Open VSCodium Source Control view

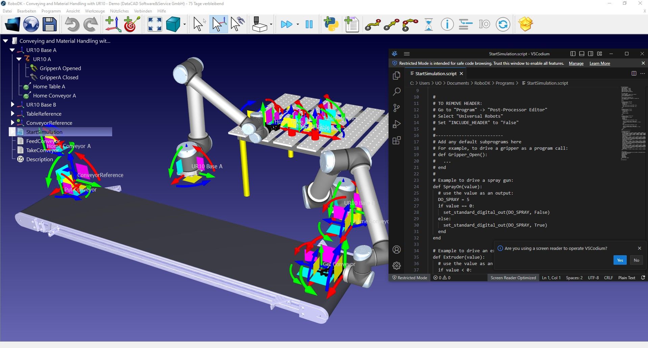tap(397, 108)
